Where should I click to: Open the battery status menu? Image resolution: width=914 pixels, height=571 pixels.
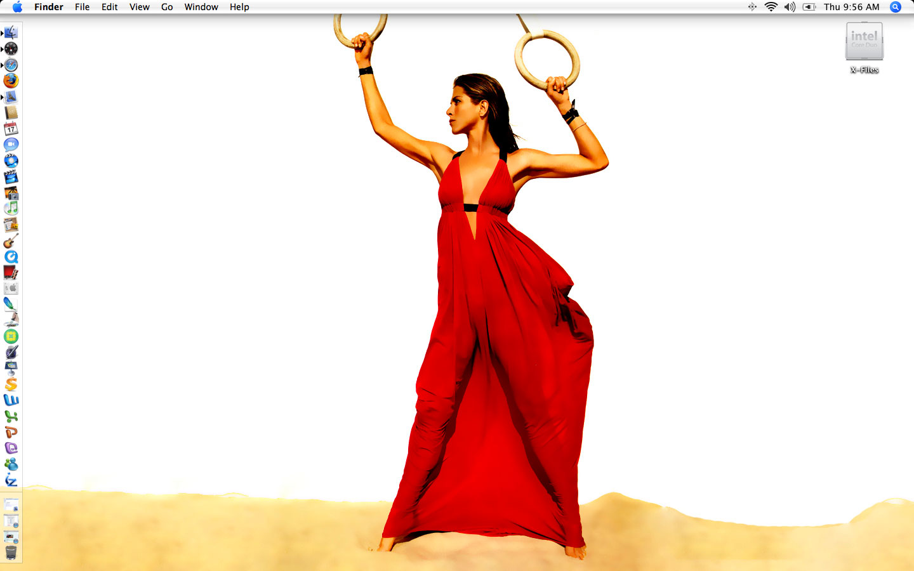(x=809, y=7)
